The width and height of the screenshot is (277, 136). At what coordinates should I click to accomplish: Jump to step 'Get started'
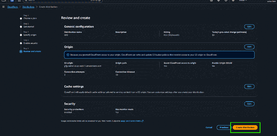pos(29,27)
